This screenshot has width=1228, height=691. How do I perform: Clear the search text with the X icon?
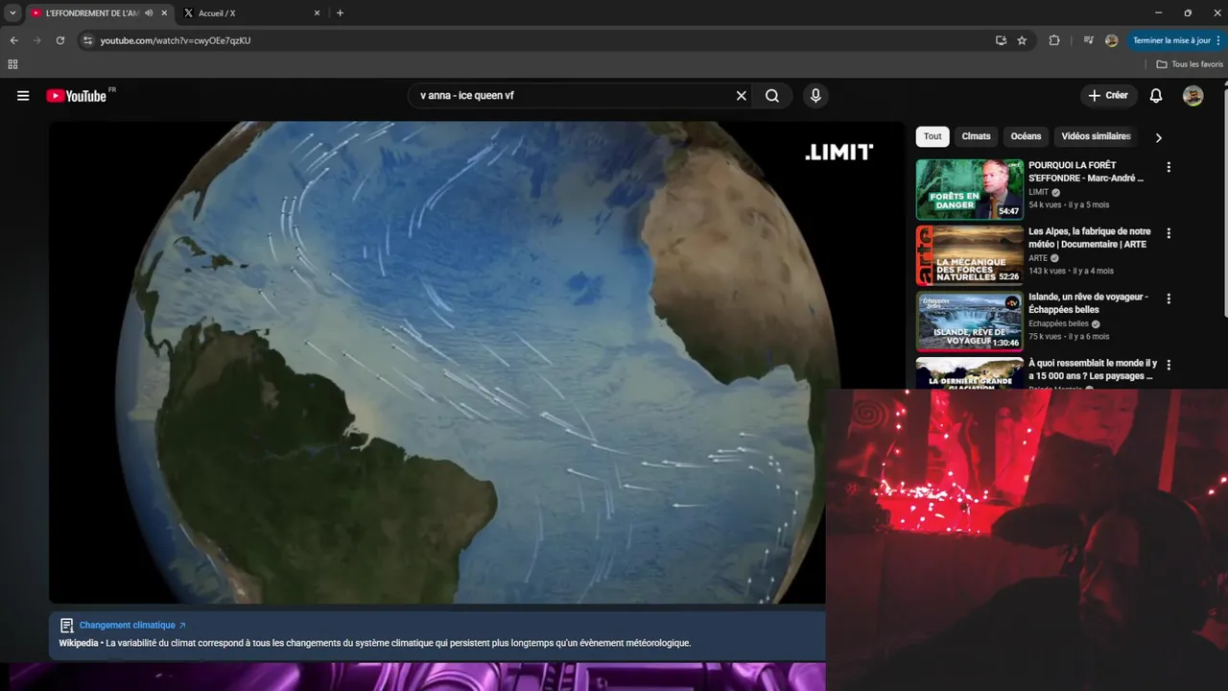(741, 96)
